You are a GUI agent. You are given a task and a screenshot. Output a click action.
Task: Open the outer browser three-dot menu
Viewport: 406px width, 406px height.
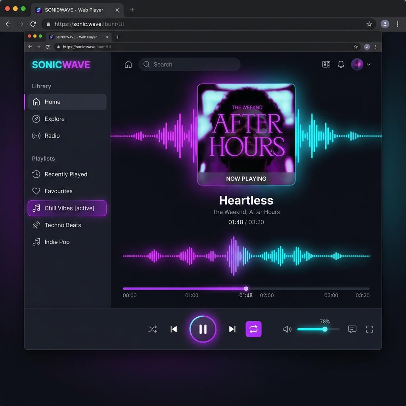coord(397,24)
